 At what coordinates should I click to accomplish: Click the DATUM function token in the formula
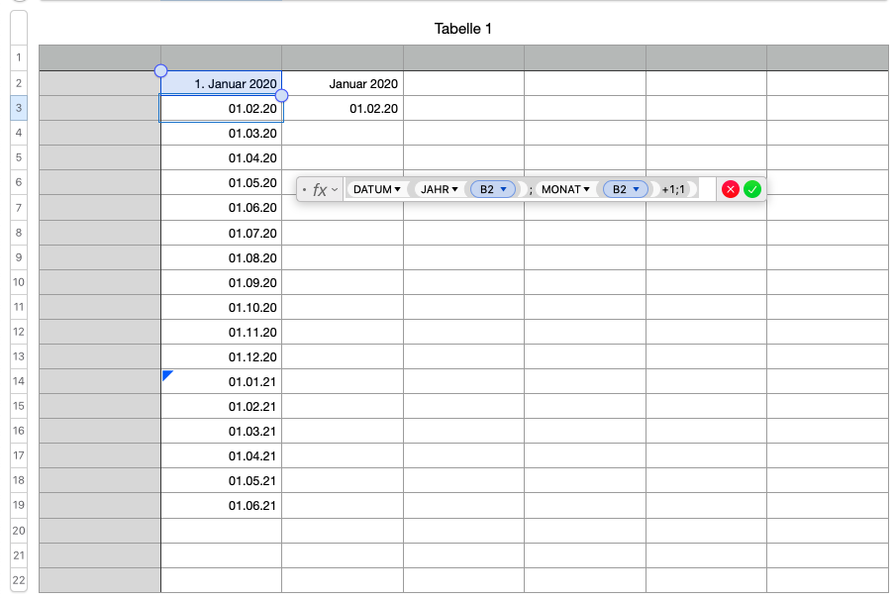pyautogui.click(x=376, y=189)
